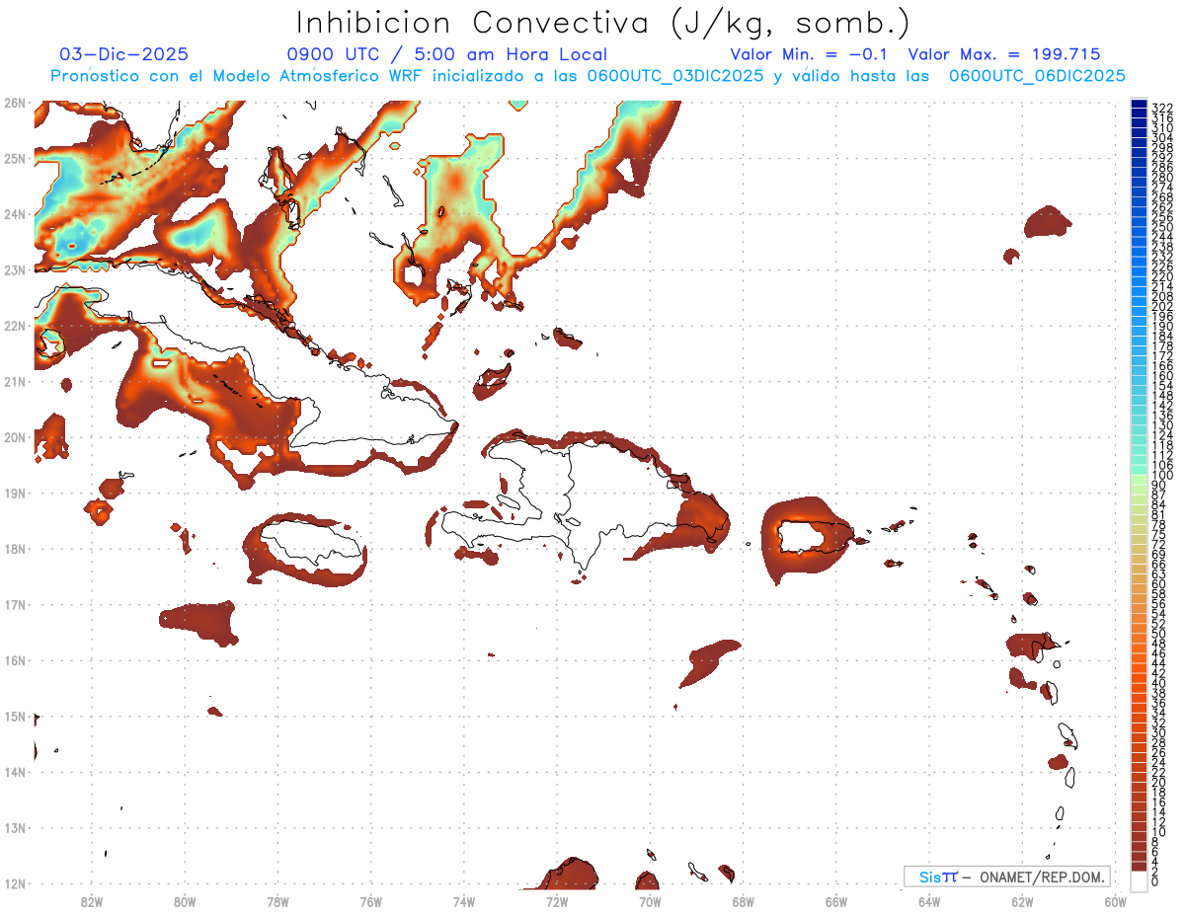1185x915 pixels.
Task: Pick the pale green colorbar swatch beside 100
Action: 1139,478
